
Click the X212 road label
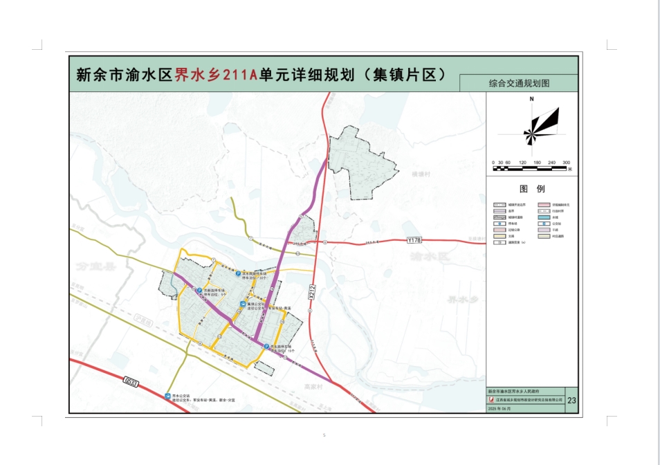pos(312,293)
